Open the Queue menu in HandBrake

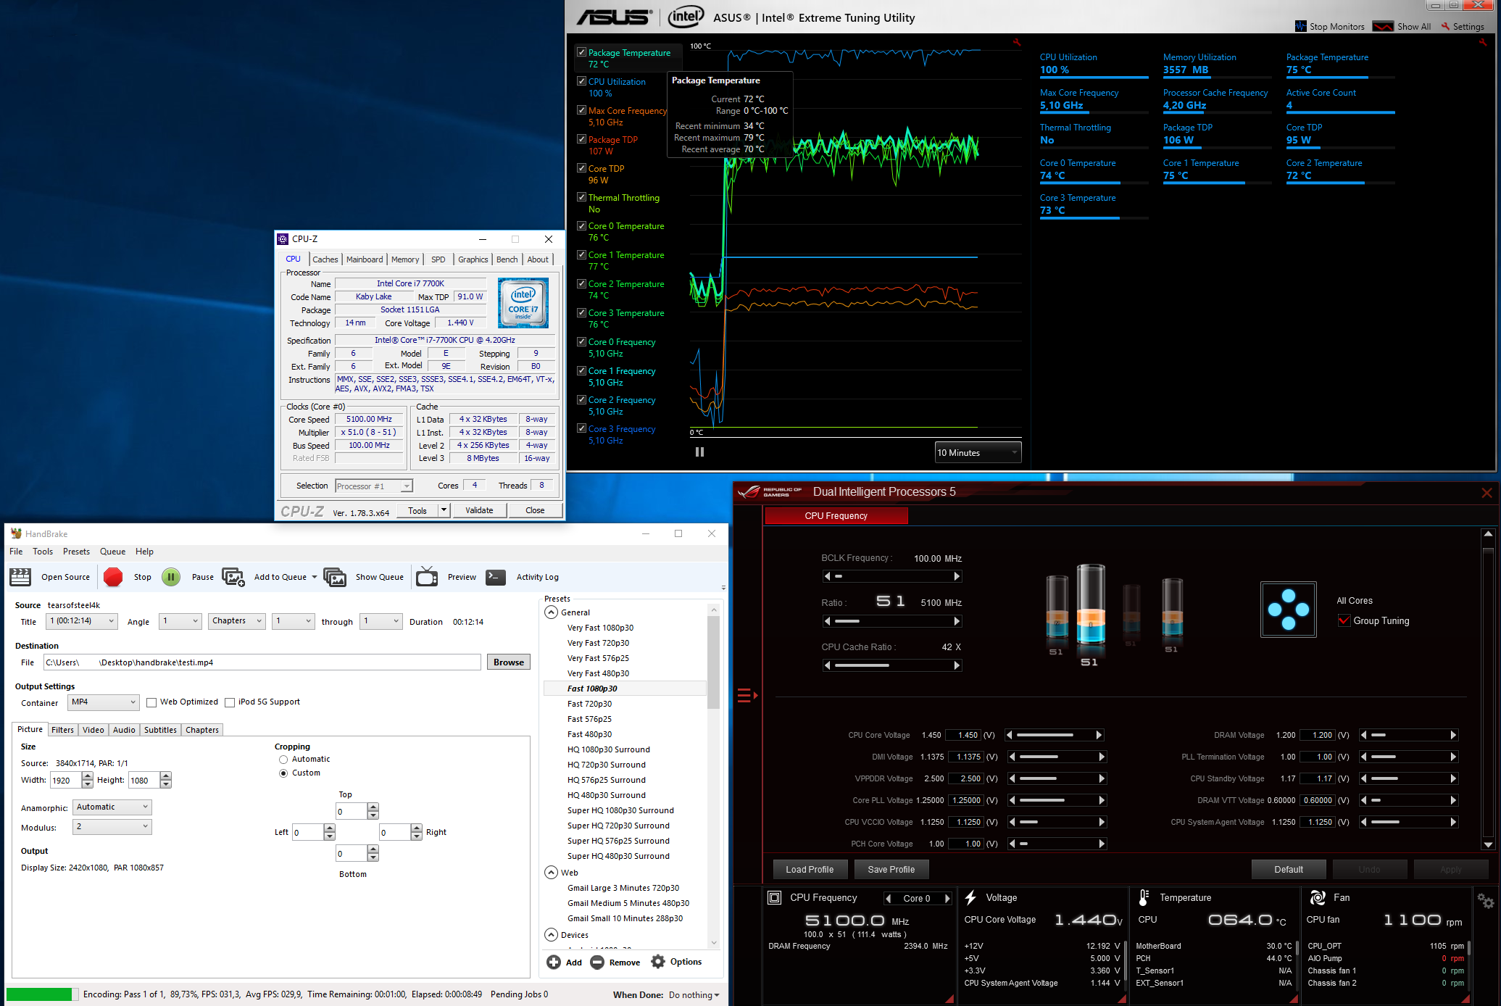tap(112, 552)
